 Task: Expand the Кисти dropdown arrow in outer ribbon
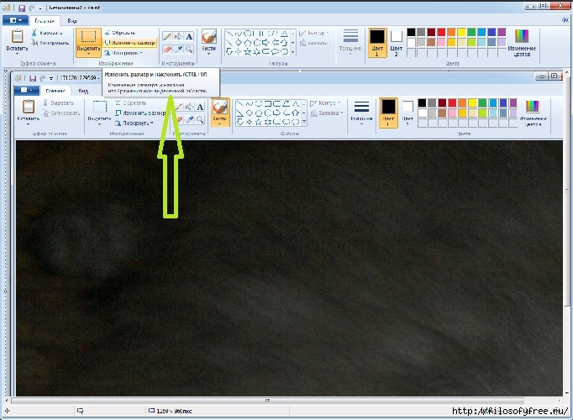coord(209,54)
